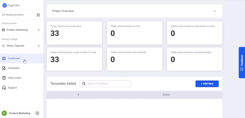Screen dimensions: 245x118
Task: Click the list icon beside Demo_Tagmate
Action: click(x=3, y=46)
